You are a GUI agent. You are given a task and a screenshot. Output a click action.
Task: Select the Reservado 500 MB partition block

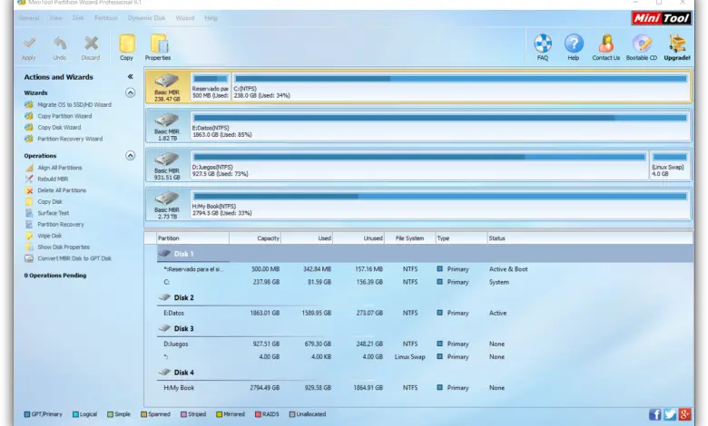pyautogui.click(x=211, y=86)
